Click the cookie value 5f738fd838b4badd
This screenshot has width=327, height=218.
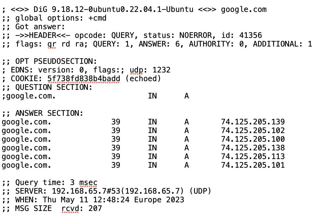(84, 79)
